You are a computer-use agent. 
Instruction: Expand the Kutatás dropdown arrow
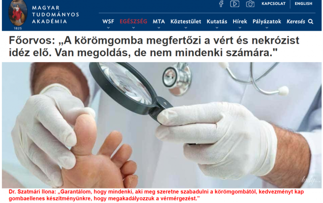tap(217, 28)
